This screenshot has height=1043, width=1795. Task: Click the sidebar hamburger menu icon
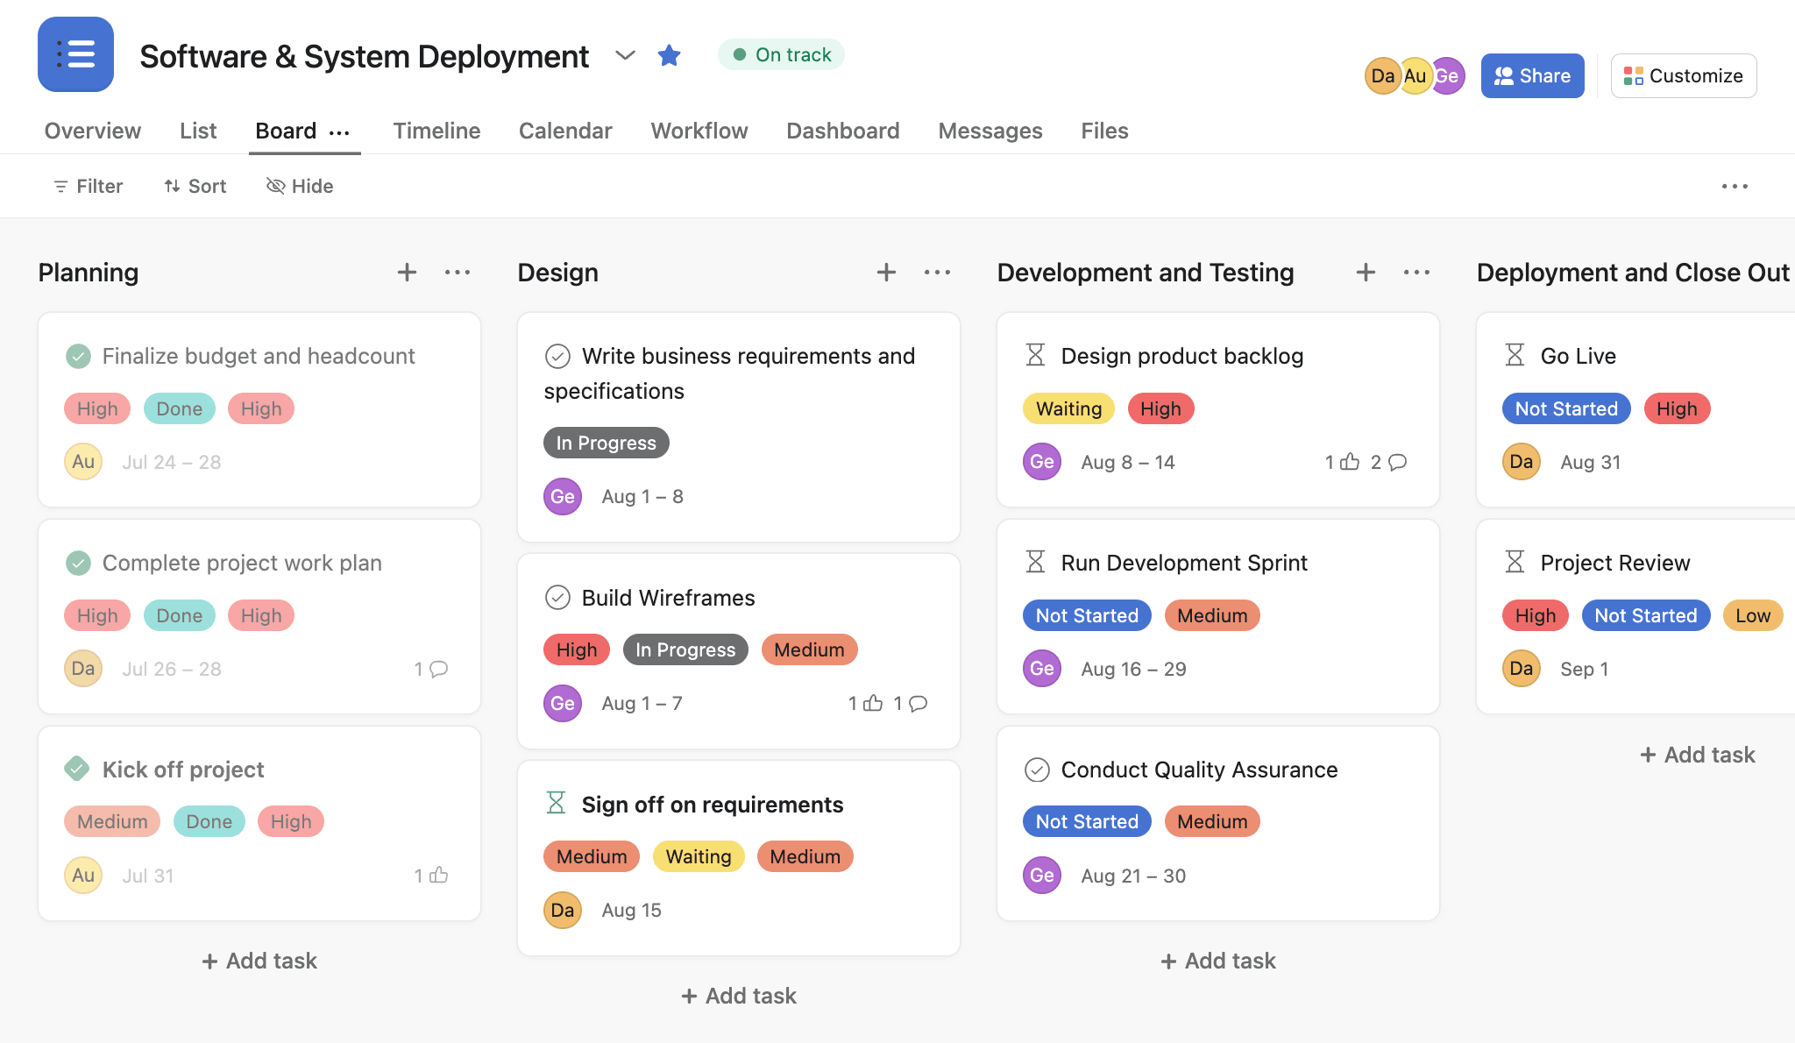(74, 54)
